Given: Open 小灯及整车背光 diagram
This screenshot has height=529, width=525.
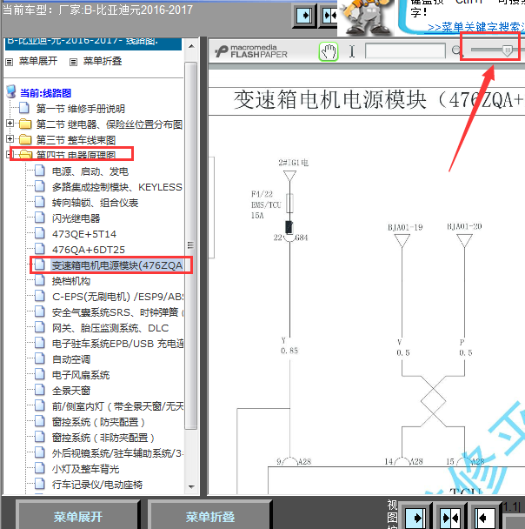Looking at the screenshot, I should pyautogui.click(x=85, y=469).
